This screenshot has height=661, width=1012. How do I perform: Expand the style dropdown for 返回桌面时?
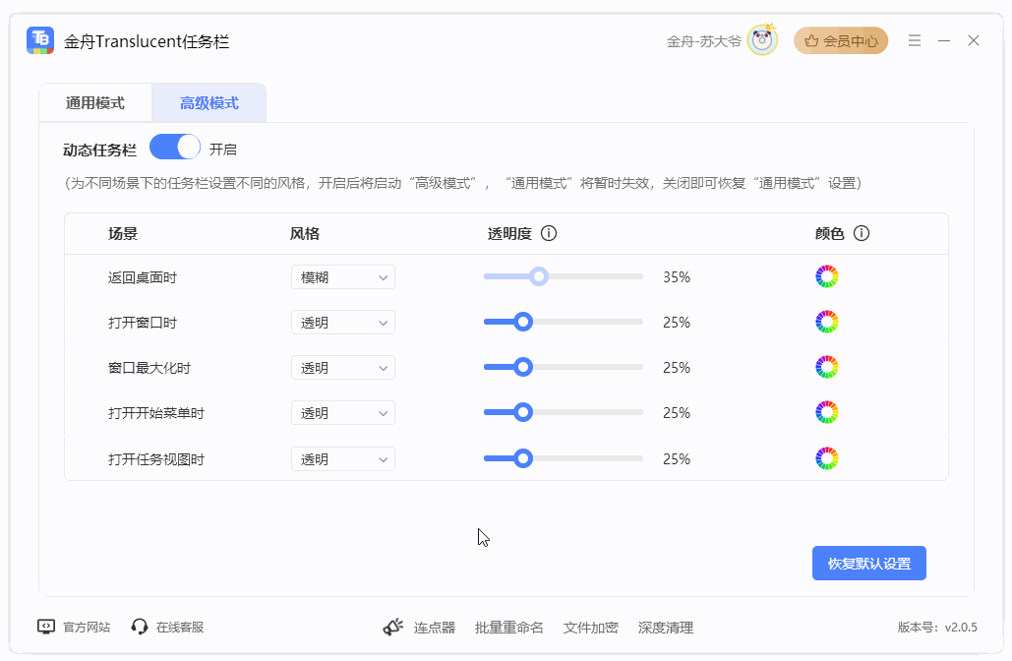[x=343, y=277]
